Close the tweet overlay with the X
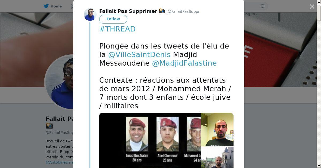The image size is (321, 168). 312,7
